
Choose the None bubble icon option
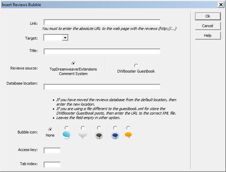[50, 129]
